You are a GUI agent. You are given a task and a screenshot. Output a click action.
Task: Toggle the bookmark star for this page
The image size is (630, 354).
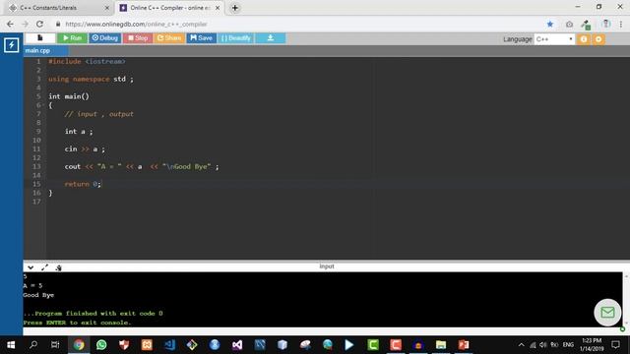coord(550,24)
